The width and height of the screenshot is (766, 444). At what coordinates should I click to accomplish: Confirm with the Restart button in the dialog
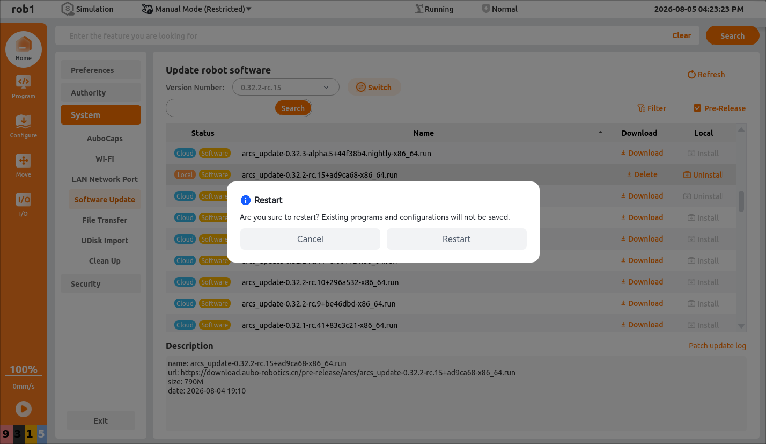pos(456,239)
